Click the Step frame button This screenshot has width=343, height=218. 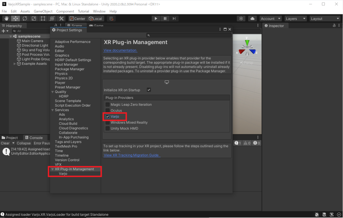tap(174, 19)
